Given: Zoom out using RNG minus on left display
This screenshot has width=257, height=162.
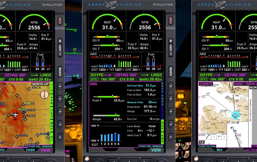Looking at the screenshot, I should pos(60,54).
